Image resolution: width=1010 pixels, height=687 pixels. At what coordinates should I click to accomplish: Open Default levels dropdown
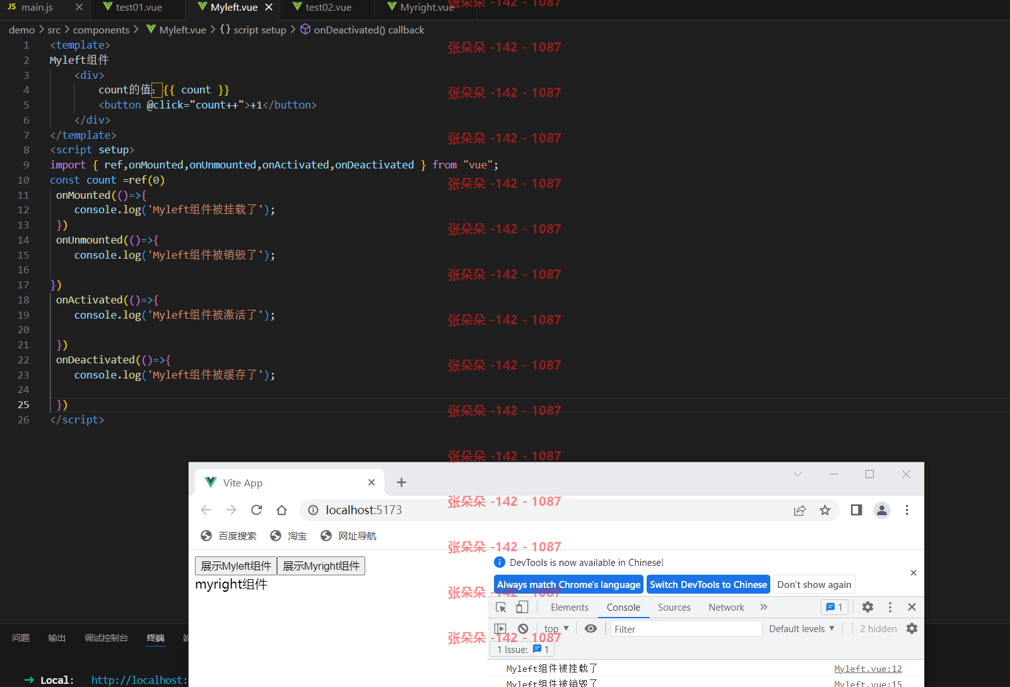click(x=801, y=628)
